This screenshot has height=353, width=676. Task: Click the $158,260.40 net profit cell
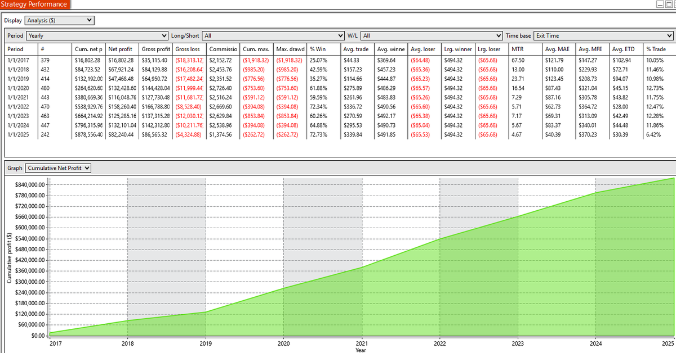[122, 107]
